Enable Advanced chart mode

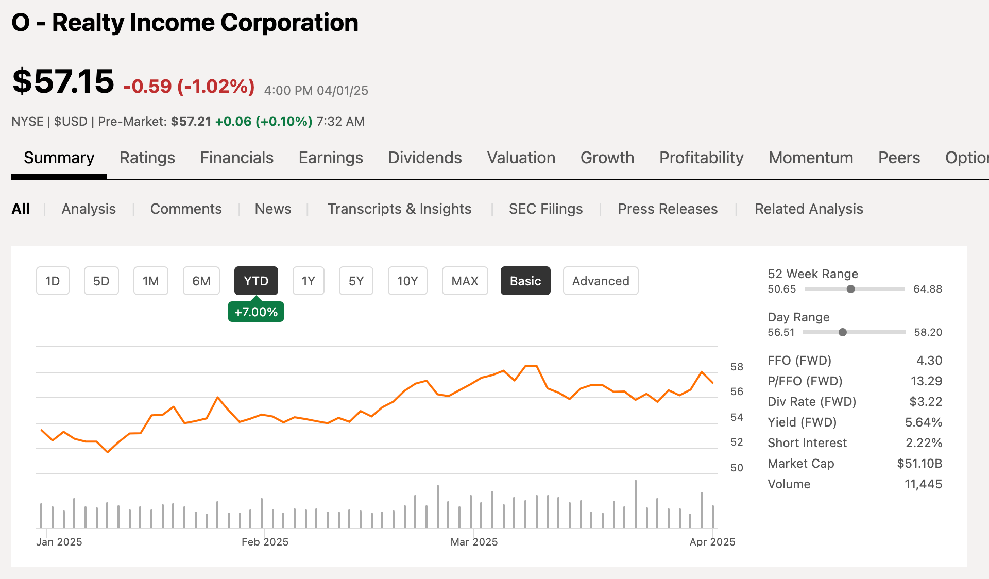600,281
